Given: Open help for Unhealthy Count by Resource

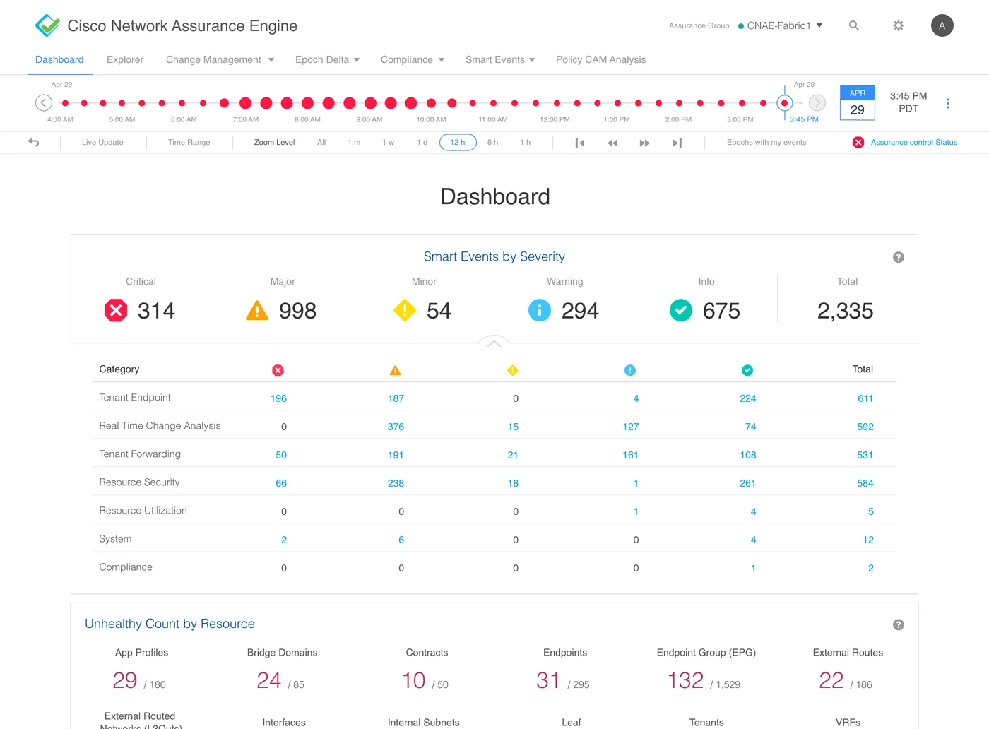Looking at the screenshot, I should tap(899, 624).
